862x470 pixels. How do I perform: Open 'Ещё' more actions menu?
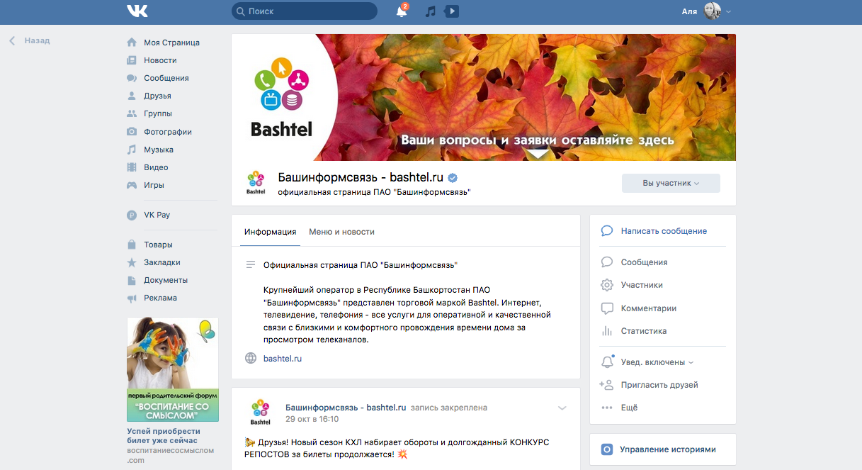tap(629, 408)
